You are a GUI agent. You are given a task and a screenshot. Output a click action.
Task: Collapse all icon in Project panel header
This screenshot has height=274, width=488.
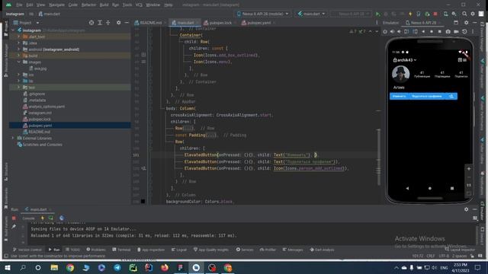tap(108, 23)
